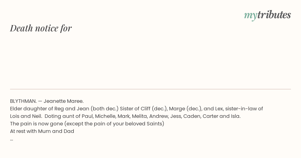Click the line "At rest with Mum and Dad"
The image size is (301, 158).
(x=42, y=131)
